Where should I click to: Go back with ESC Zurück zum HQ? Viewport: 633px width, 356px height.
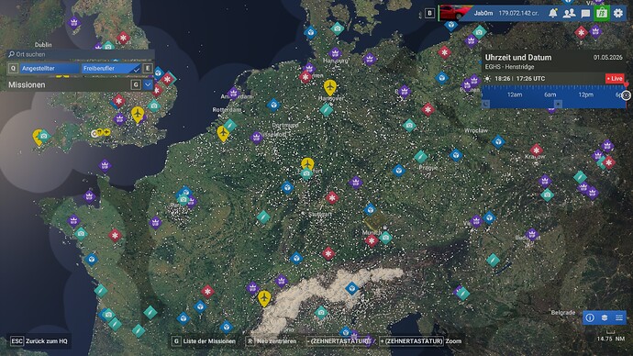point(39,341)
